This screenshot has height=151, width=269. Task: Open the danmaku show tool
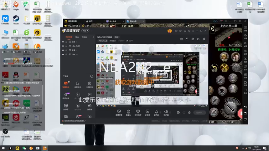click(x=89, y=107)
